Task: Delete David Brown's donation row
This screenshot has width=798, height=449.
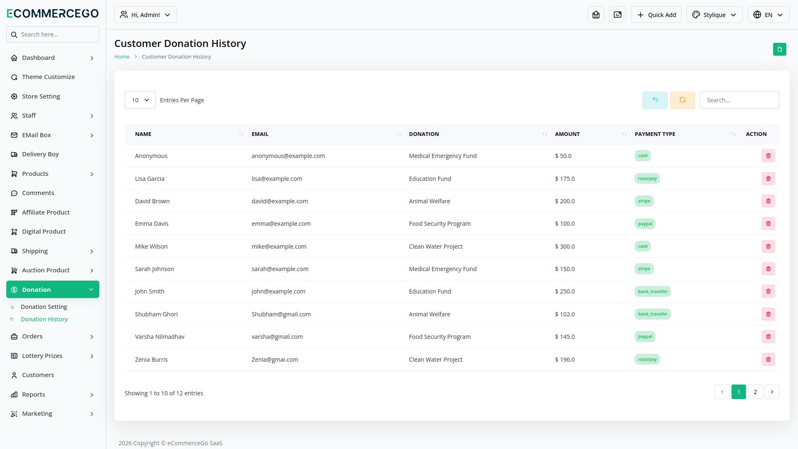Action: (x=768, y=201)
